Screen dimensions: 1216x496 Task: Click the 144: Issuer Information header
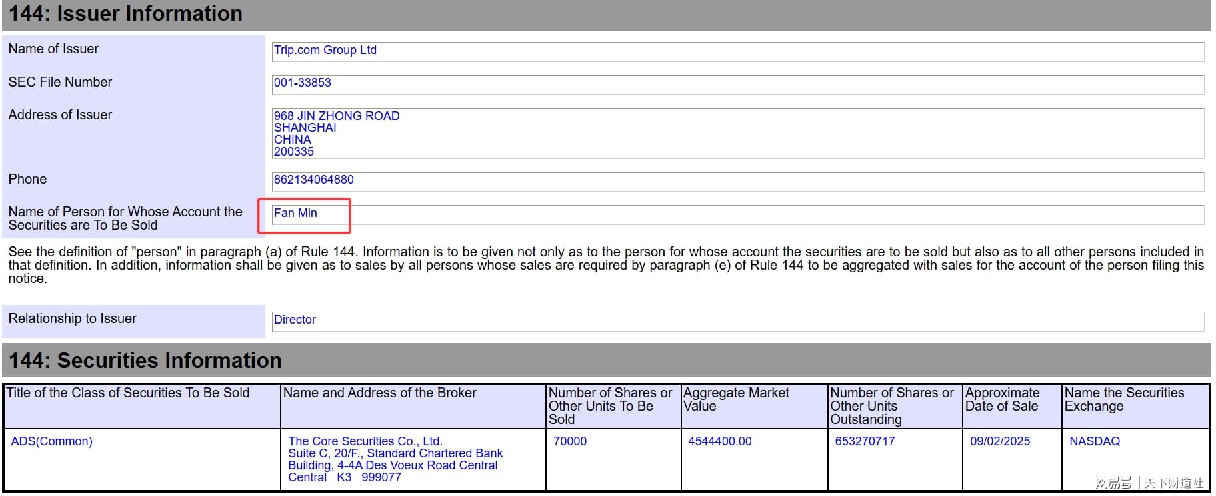coord(125,14)
